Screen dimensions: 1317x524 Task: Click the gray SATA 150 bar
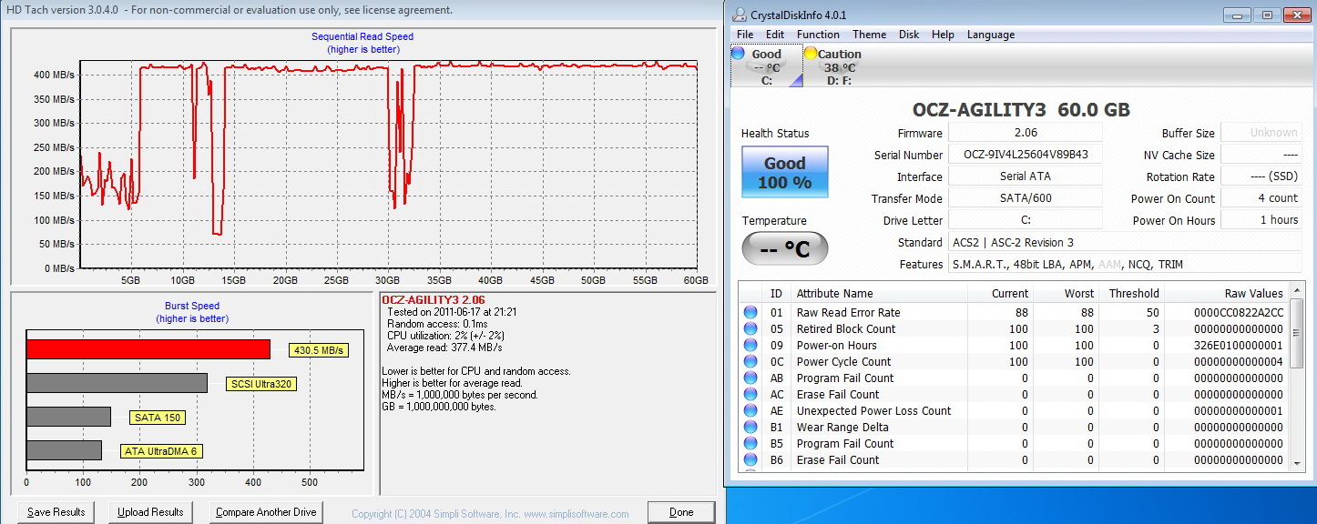click(68, 417)
